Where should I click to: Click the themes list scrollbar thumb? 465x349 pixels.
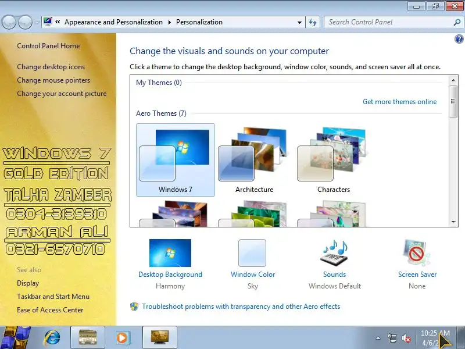click(x=453, y=101)
